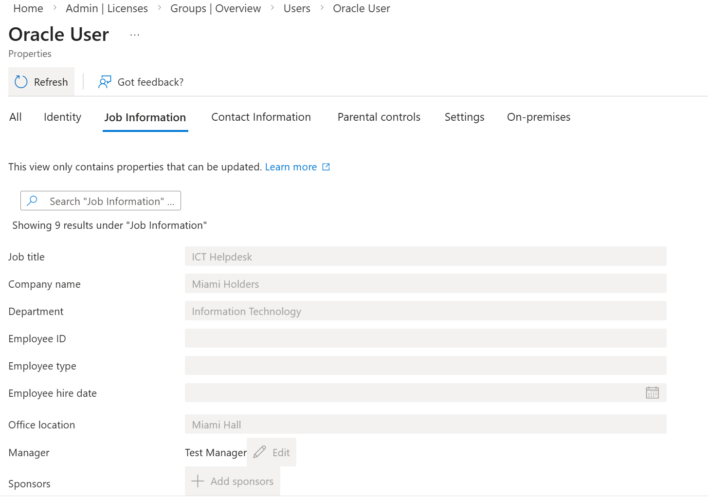Open calendar picker for Employee hire date
708x500 pixels.
pos(652,392)
